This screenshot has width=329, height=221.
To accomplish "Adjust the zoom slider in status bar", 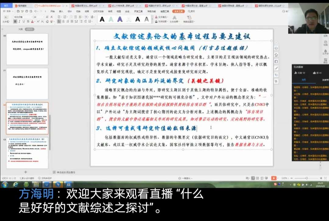I will coord(306,178).
